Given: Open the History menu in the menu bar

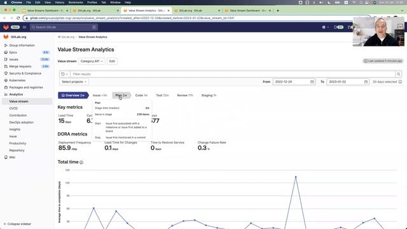Looking at the screenshot, I should [x=59, y=3].
